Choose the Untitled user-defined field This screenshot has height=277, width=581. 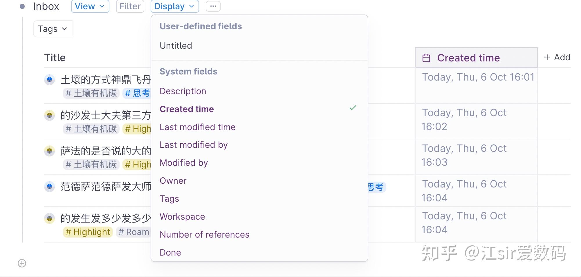point(176,46)
